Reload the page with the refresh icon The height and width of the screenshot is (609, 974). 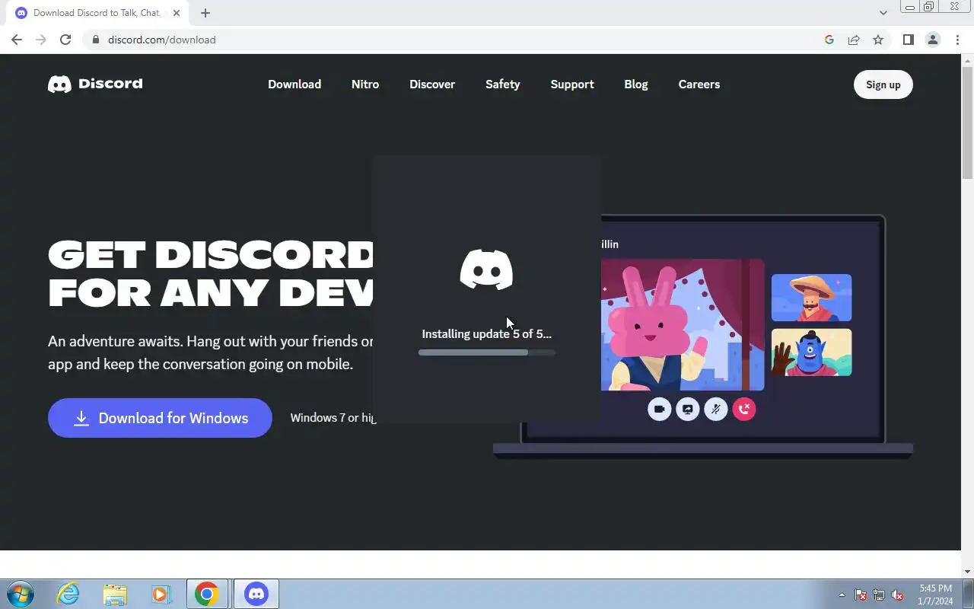[65, 40]
